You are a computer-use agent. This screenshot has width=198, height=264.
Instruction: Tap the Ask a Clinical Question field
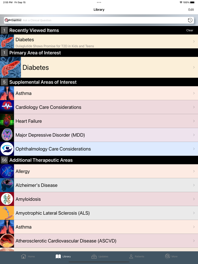(x=85, y=20)
